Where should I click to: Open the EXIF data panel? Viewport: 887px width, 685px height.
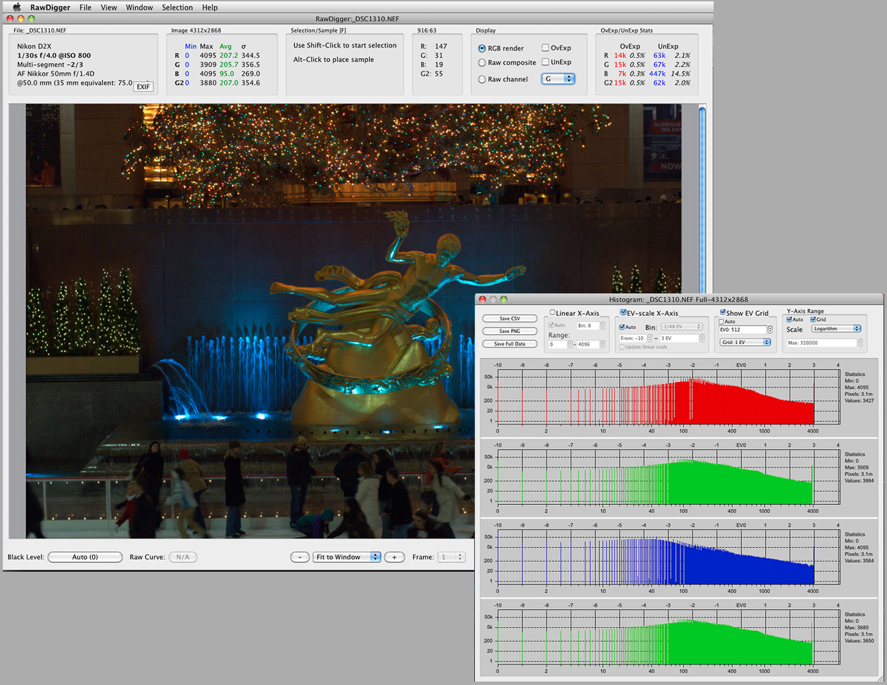143,87
